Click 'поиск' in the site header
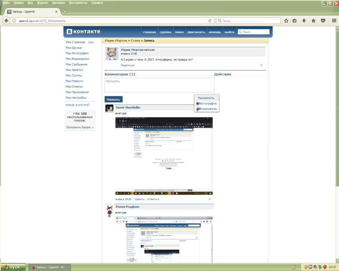The height and width of the screenshot is (271, 339). coord(179,32)
